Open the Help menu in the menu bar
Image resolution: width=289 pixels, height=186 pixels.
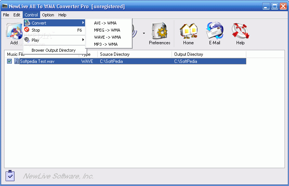62,15
